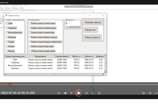Screen dimensions: 158x105
Task: Check the Италия checkbox
Action: coord(7,46)
